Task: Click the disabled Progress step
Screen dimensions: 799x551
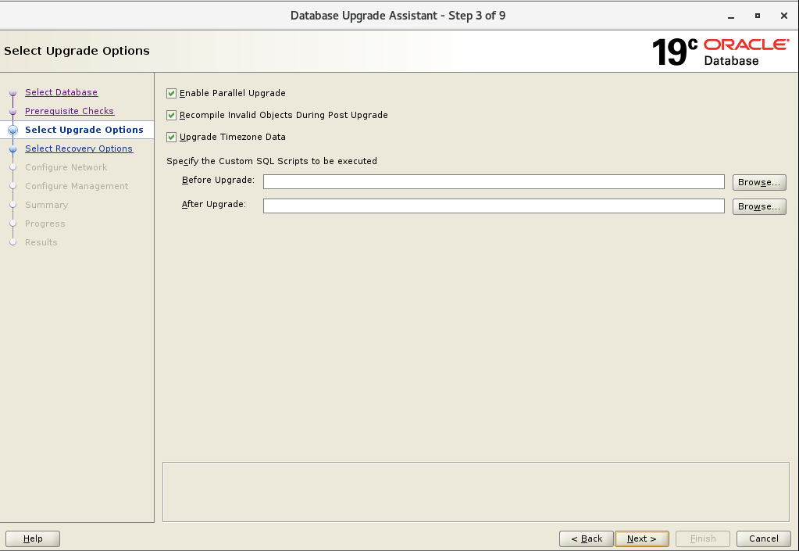Action: (x=45, y=224)
